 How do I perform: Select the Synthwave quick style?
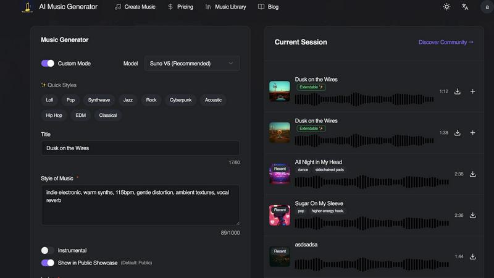99,100
